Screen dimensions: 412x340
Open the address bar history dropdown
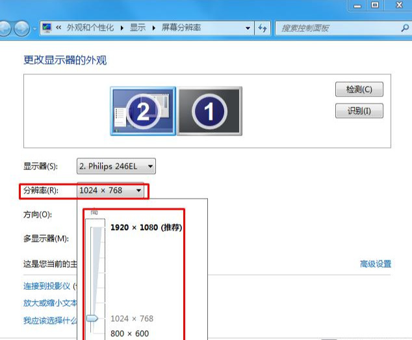coord(248,28)
